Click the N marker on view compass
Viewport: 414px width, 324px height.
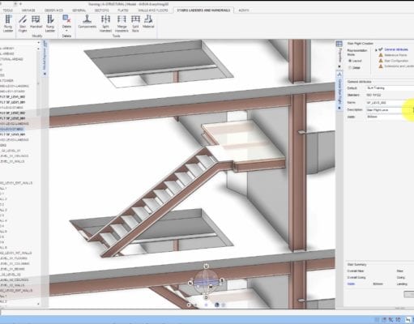[x=190, y=283]
